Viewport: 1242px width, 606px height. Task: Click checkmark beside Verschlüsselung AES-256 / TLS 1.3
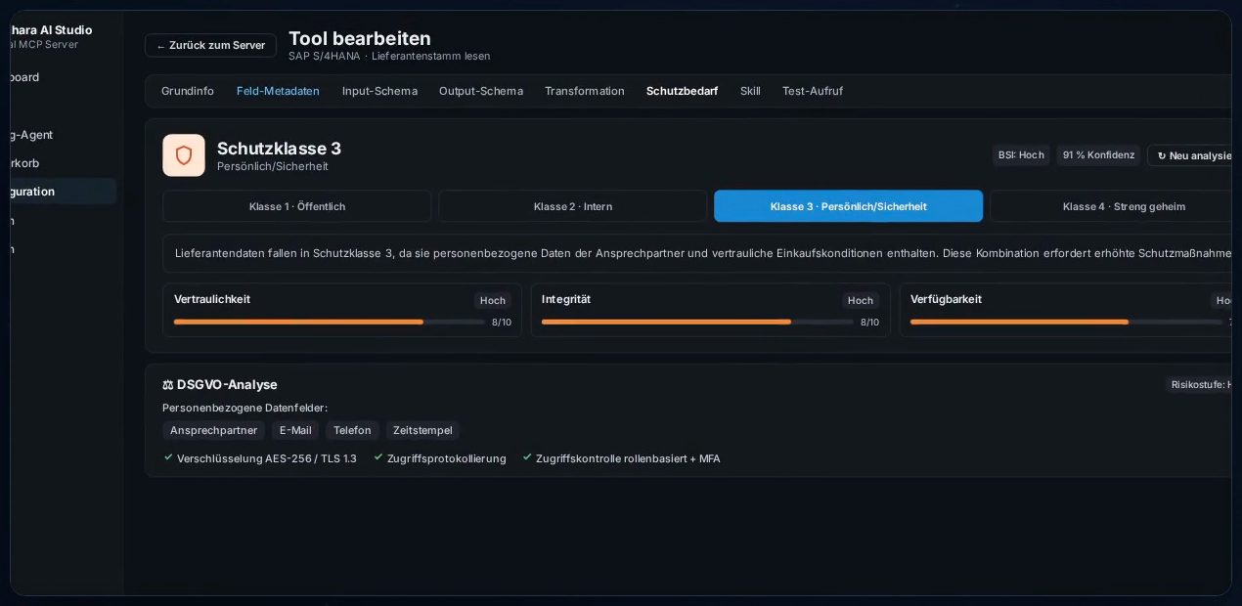[168, 457]
